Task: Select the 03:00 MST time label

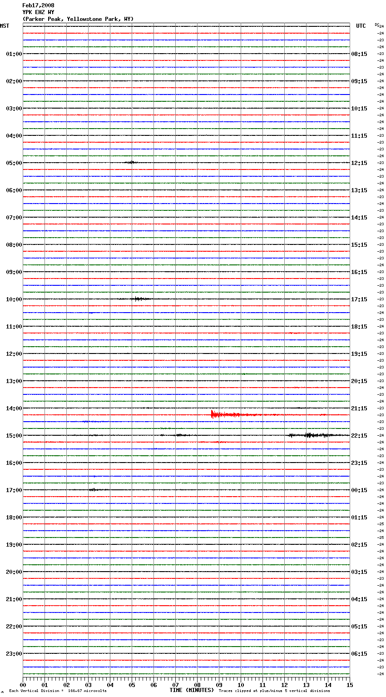Action: point(14,109)
